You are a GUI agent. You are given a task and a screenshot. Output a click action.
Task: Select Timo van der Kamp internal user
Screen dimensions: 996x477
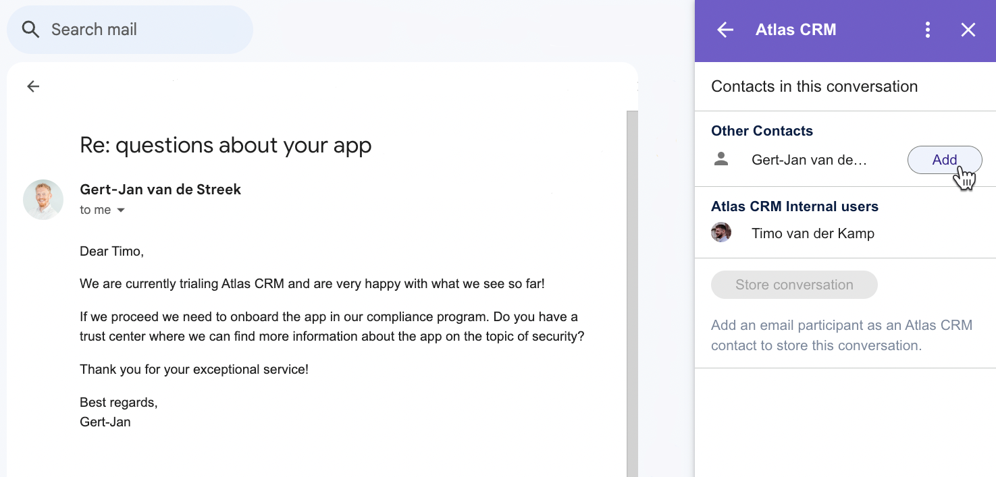coord(812,233)
